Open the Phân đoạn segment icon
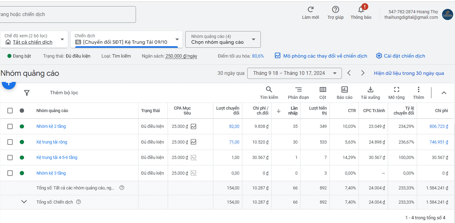This screenshot has width=455, height=223. pos(298,90)
